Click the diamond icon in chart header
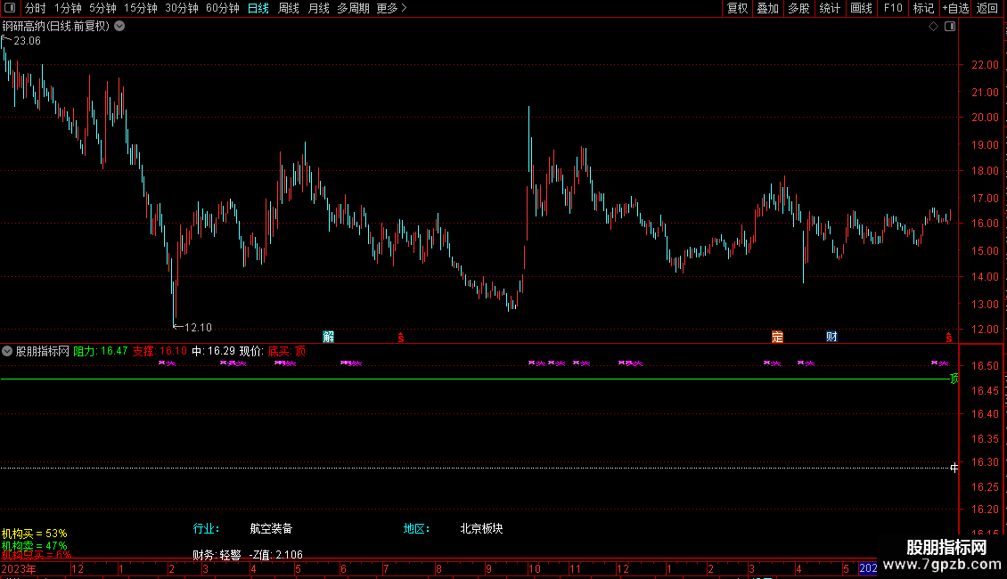The width and height of the screenshot is (1007, 579). pyautogui.click(x=934, y=26)
